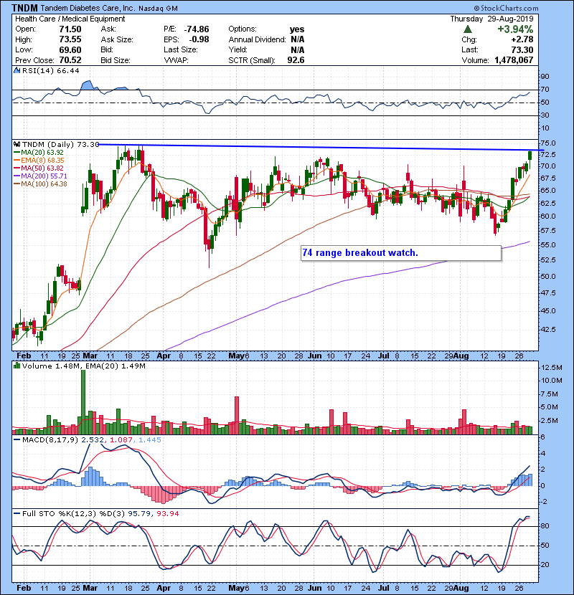Click the EPS value -0.98

[199, 39]
